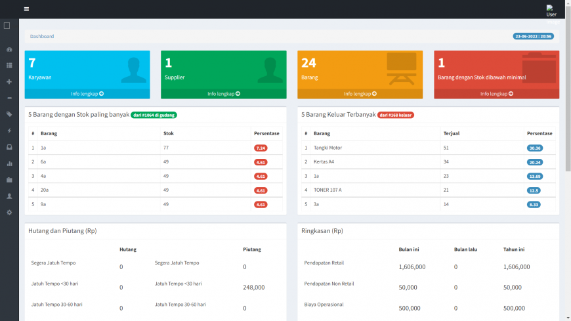Click the Tahun ini column header
This screenshot has height=321, width=571.
514,249
